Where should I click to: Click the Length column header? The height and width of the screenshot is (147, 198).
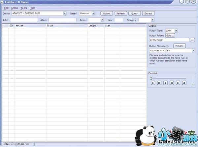coord(96,26)
